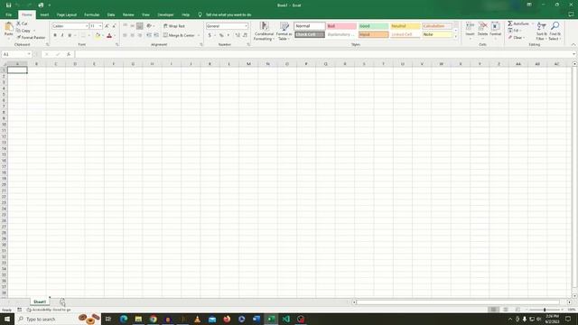Apply the Neutral cell style
Screen dimensions: 578x325
pos(406,26)
